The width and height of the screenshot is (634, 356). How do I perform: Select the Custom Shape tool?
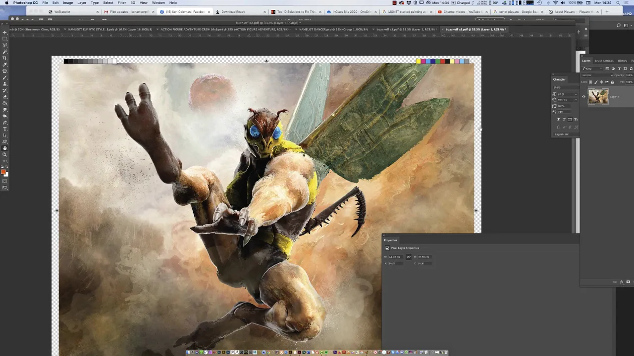pyautogui.click(x=5, y=141)
